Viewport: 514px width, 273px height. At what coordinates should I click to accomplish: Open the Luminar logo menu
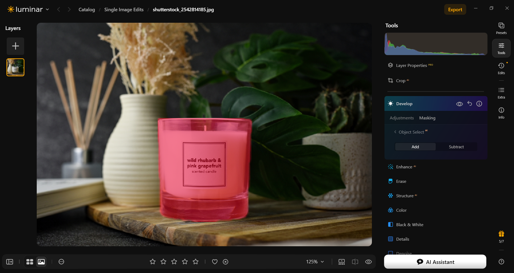[x=28, y=9]
